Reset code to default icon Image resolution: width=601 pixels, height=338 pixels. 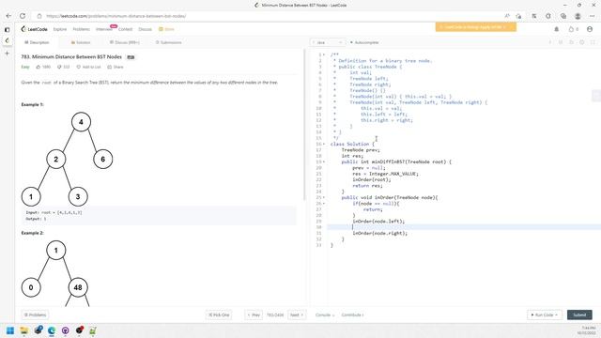571,42
